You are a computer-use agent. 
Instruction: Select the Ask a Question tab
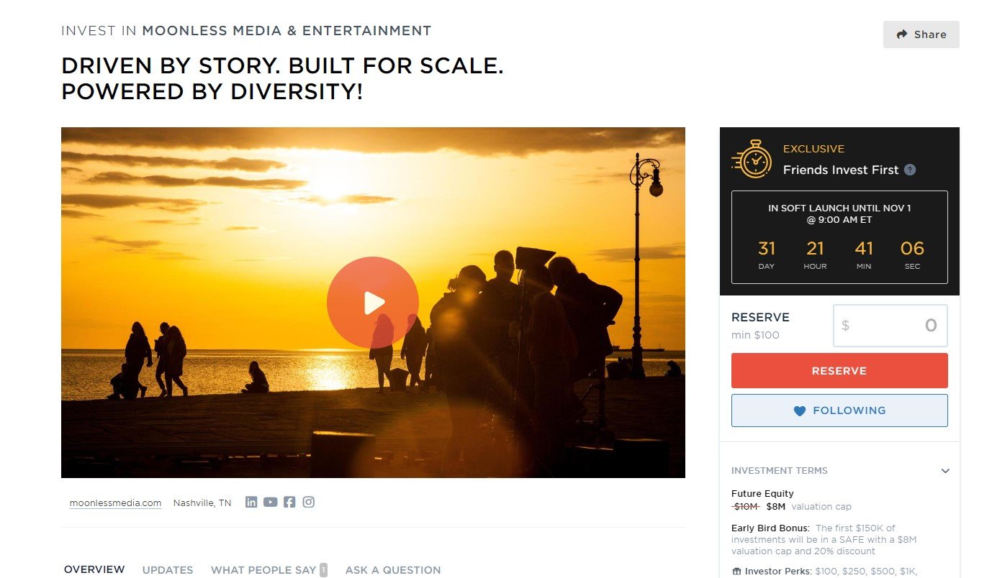393,570
